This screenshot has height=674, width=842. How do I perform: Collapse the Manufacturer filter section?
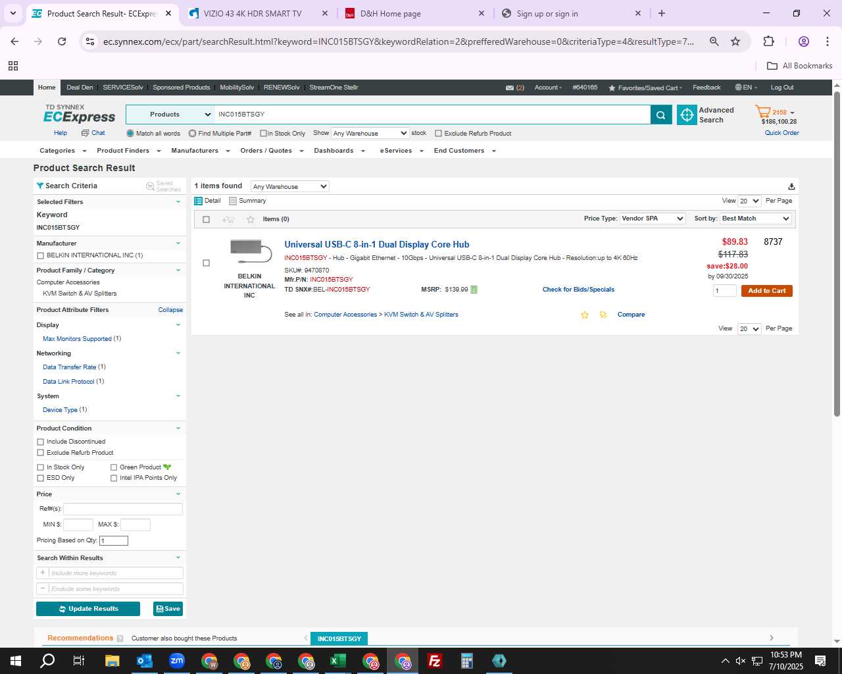tap(178, 244)
